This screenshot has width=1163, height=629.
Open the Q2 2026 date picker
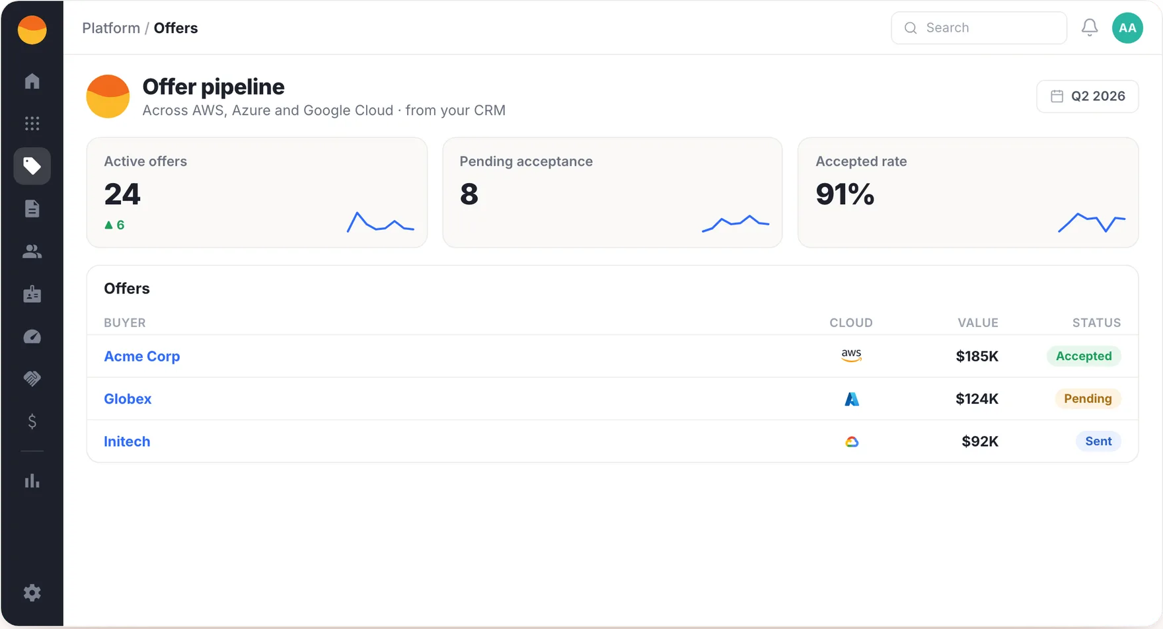coord(1087,96)
